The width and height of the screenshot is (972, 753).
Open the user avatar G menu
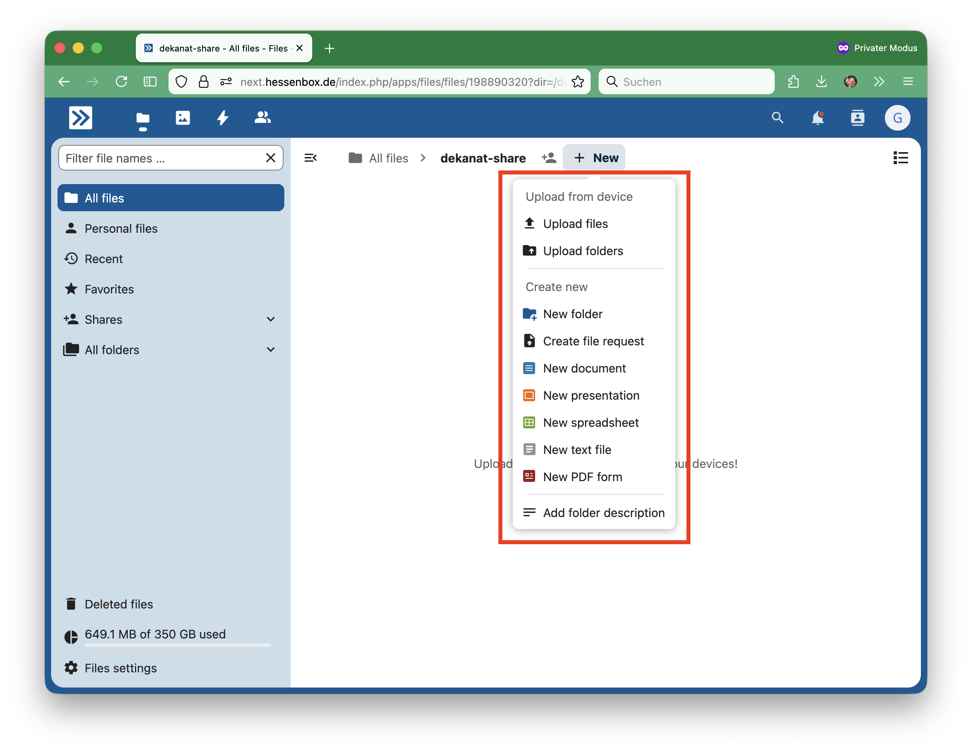coord(897,118)
